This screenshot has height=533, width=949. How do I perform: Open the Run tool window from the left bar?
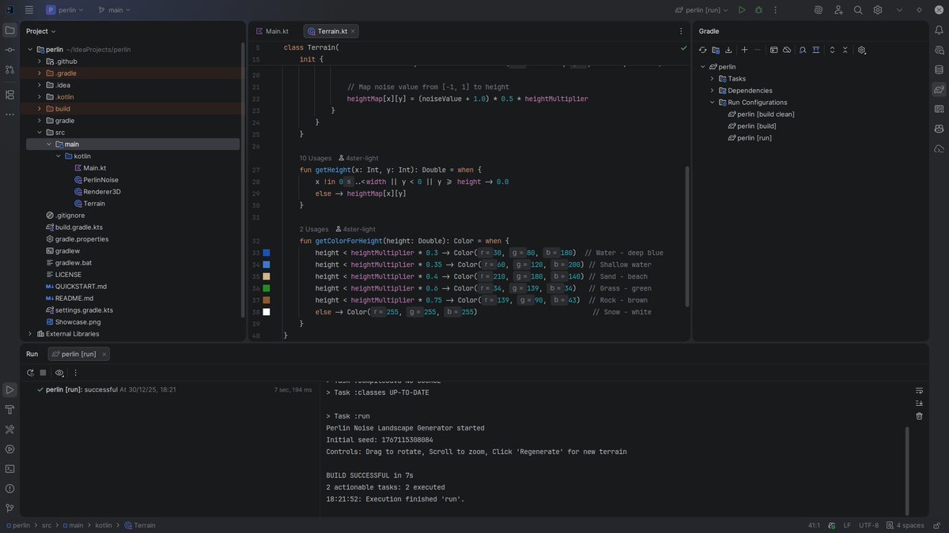pos(9,390)
